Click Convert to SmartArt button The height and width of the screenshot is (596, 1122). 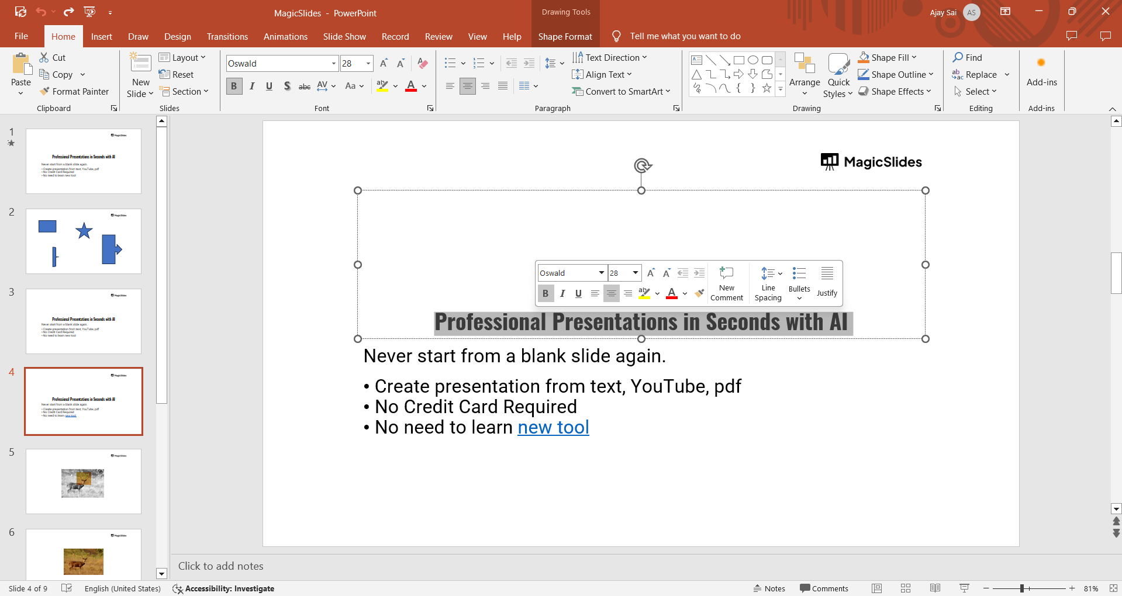tap(621, 91)
